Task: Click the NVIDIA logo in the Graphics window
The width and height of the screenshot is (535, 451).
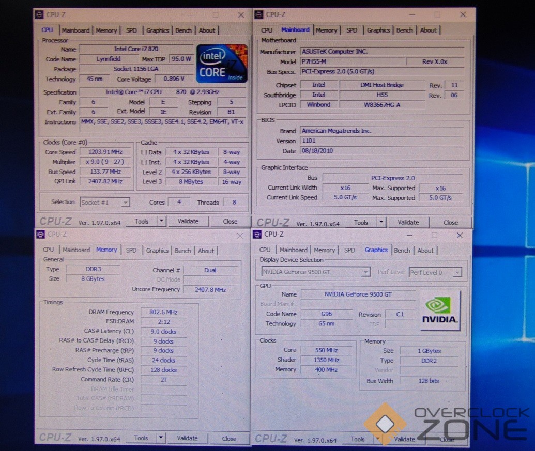Action: (440, 310)
